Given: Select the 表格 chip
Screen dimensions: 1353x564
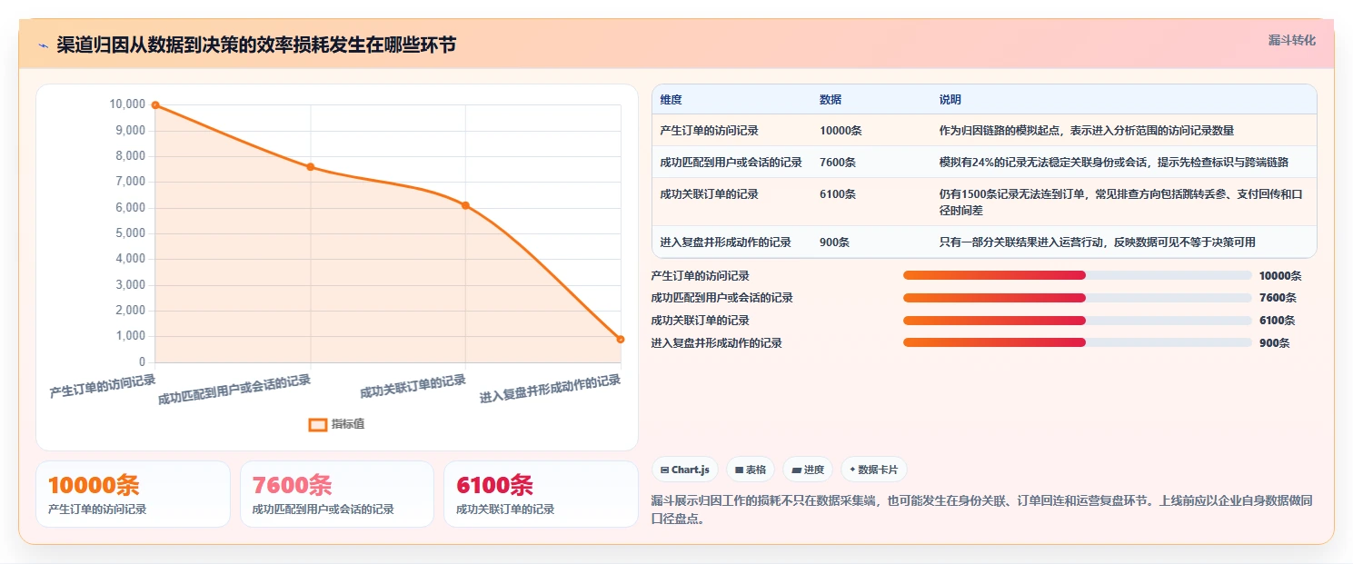Looking at the screenshot, I should coord(751,470).
